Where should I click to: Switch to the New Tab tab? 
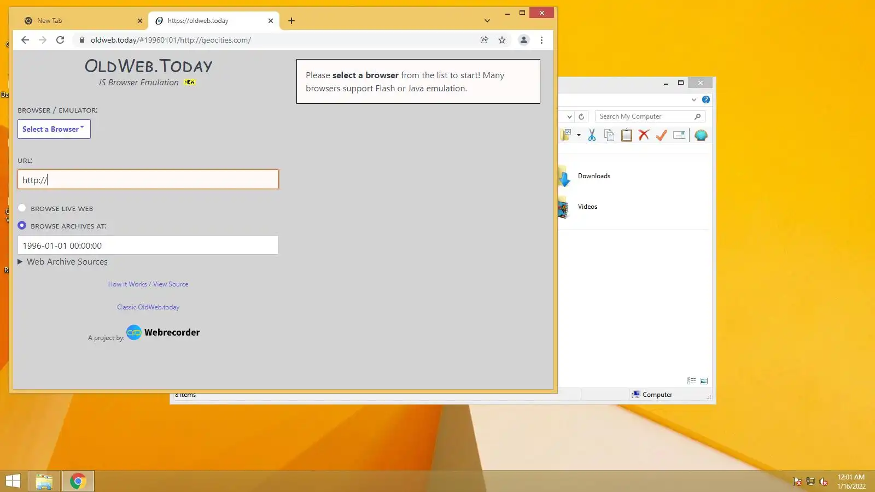tap(83, 21)
